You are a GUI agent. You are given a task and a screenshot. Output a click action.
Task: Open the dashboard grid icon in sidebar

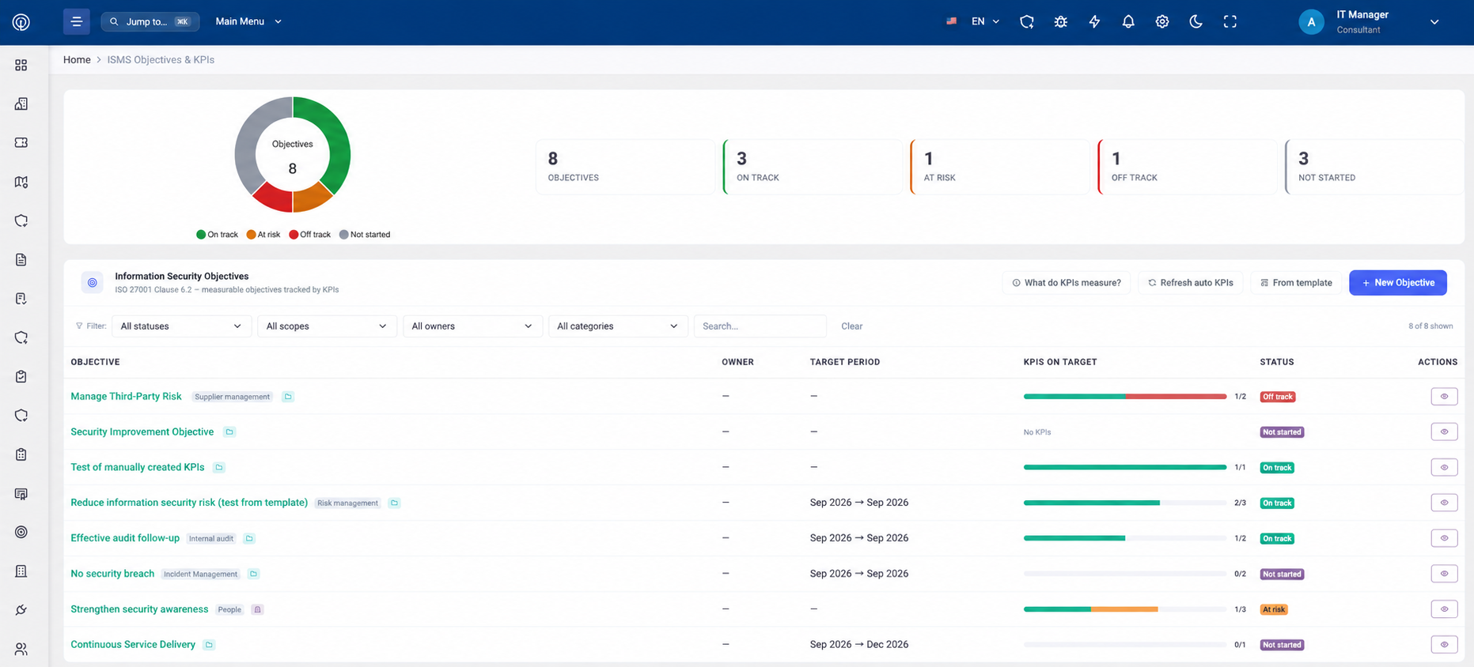[x=21, y=65]
